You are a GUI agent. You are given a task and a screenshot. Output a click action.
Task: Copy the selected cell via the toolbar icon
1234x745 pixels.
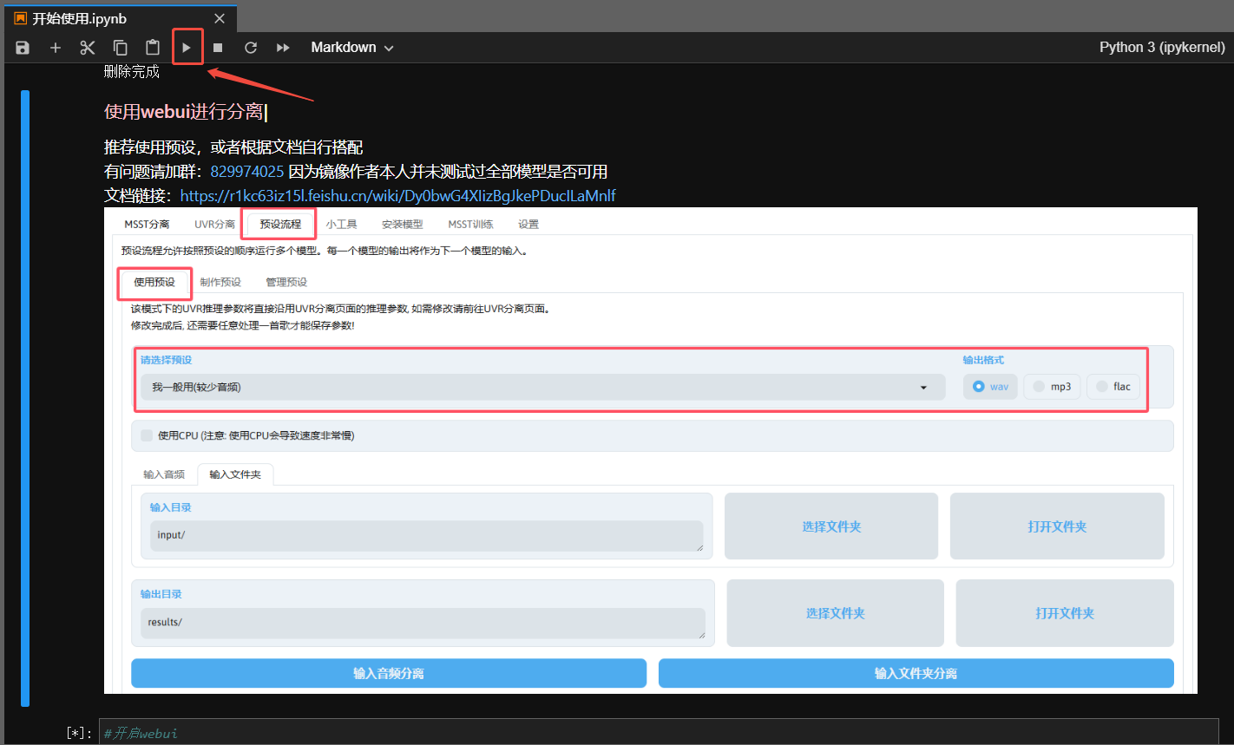coord(121,48)
